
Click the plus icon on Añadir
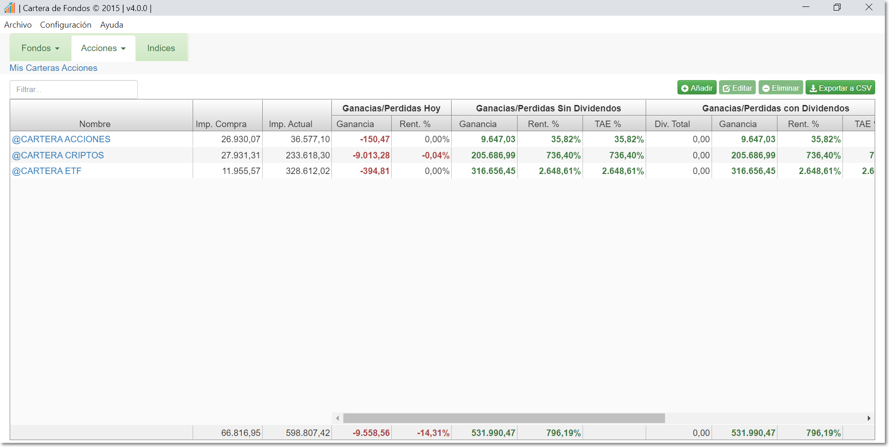(685, 88)
